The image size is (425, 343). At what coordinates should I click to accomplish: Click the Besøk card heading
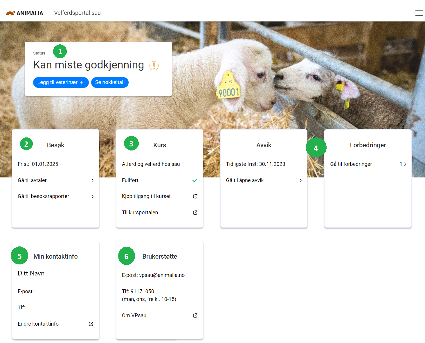click(x=55, y=145)
